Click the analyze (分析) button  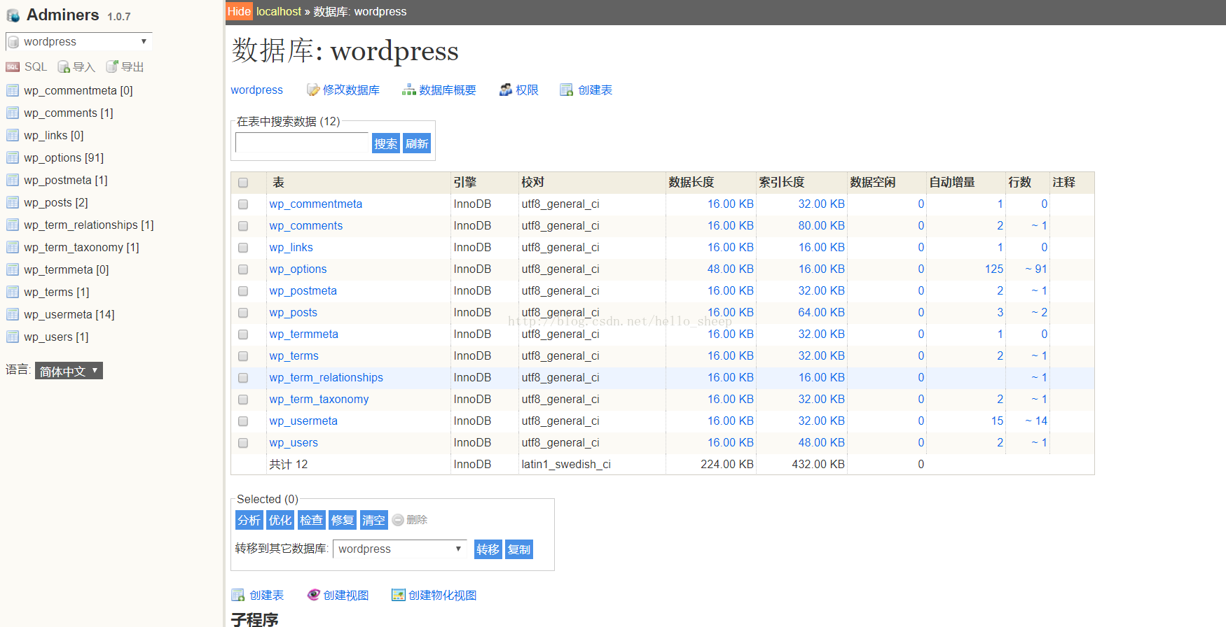pyautogui.click(x=249, y=520)
